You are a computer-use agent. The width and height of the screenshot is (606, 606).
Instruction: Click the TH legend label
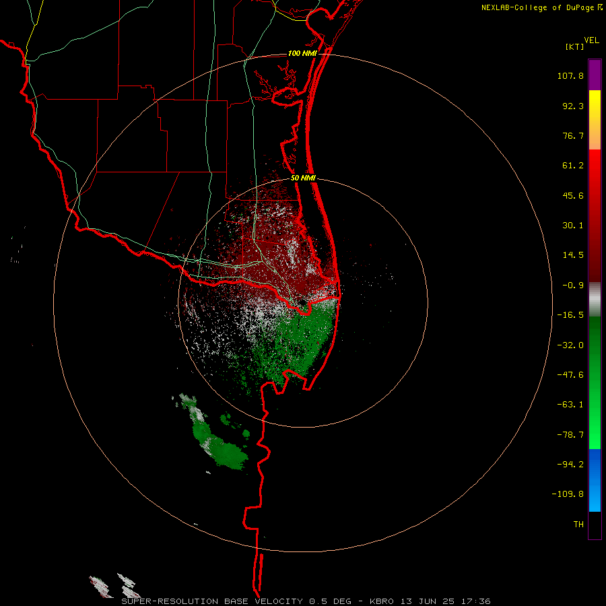(578, 525)
